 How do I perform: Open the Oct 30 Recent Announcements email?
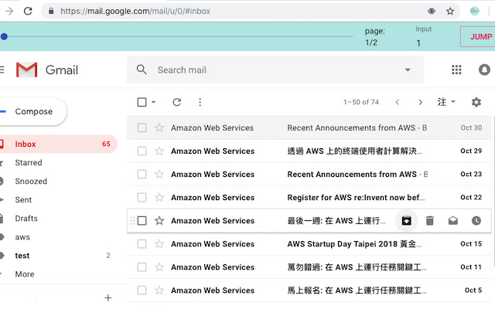309,127
